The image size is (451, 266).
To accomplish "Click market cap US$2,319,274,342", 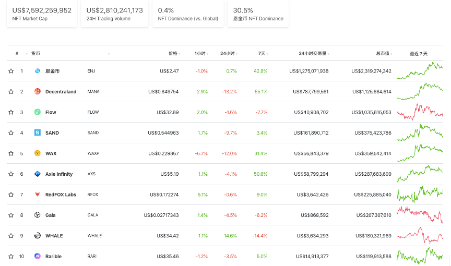I will (x=371, y=71).
